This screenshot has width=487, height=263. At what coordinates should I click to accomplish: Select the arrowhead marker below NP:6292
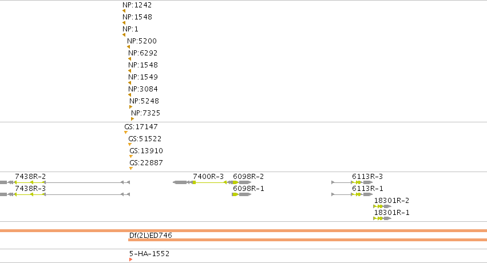129,59
